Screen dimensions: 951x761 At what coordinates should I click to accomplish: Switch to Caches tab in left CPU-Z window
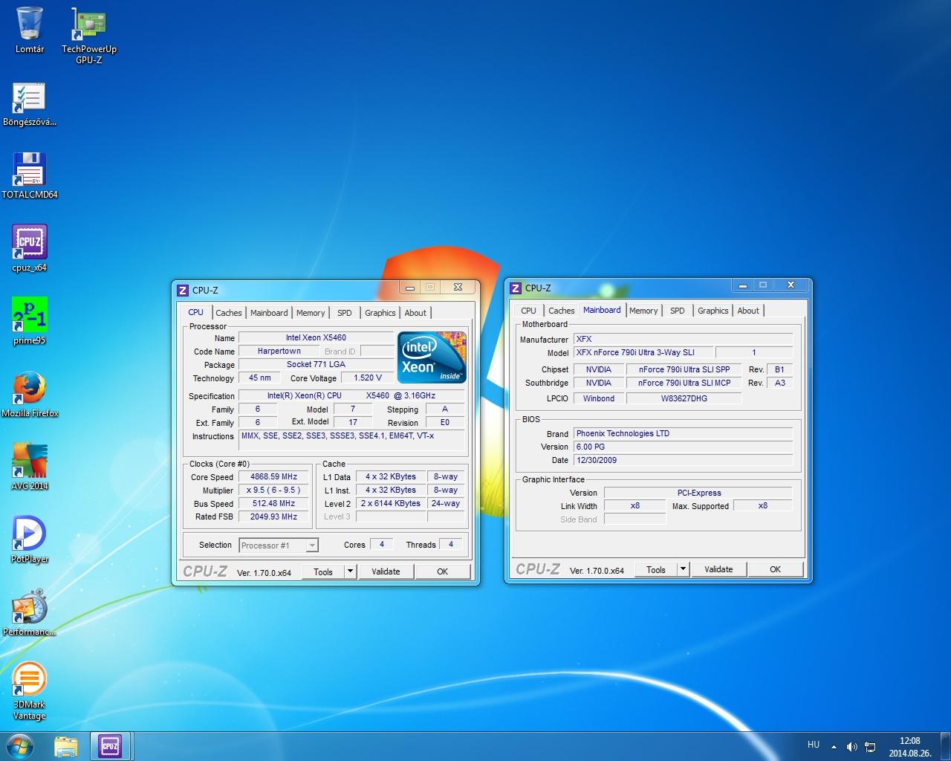229,313
